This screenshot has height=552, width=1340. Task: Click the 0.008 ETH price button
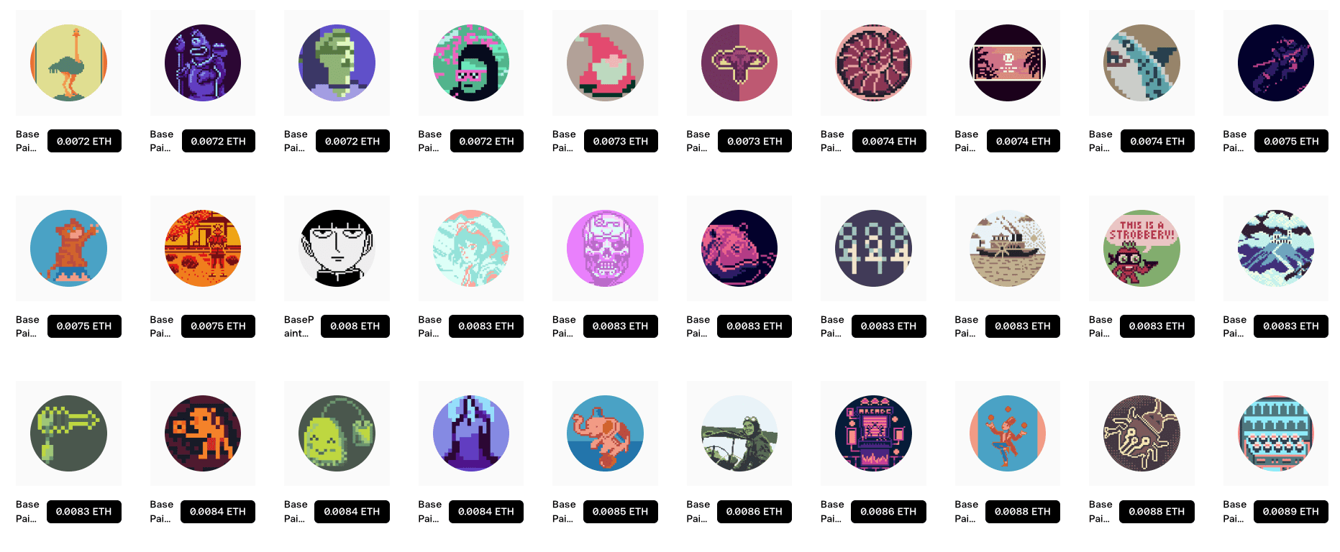(x=355, y=326)
